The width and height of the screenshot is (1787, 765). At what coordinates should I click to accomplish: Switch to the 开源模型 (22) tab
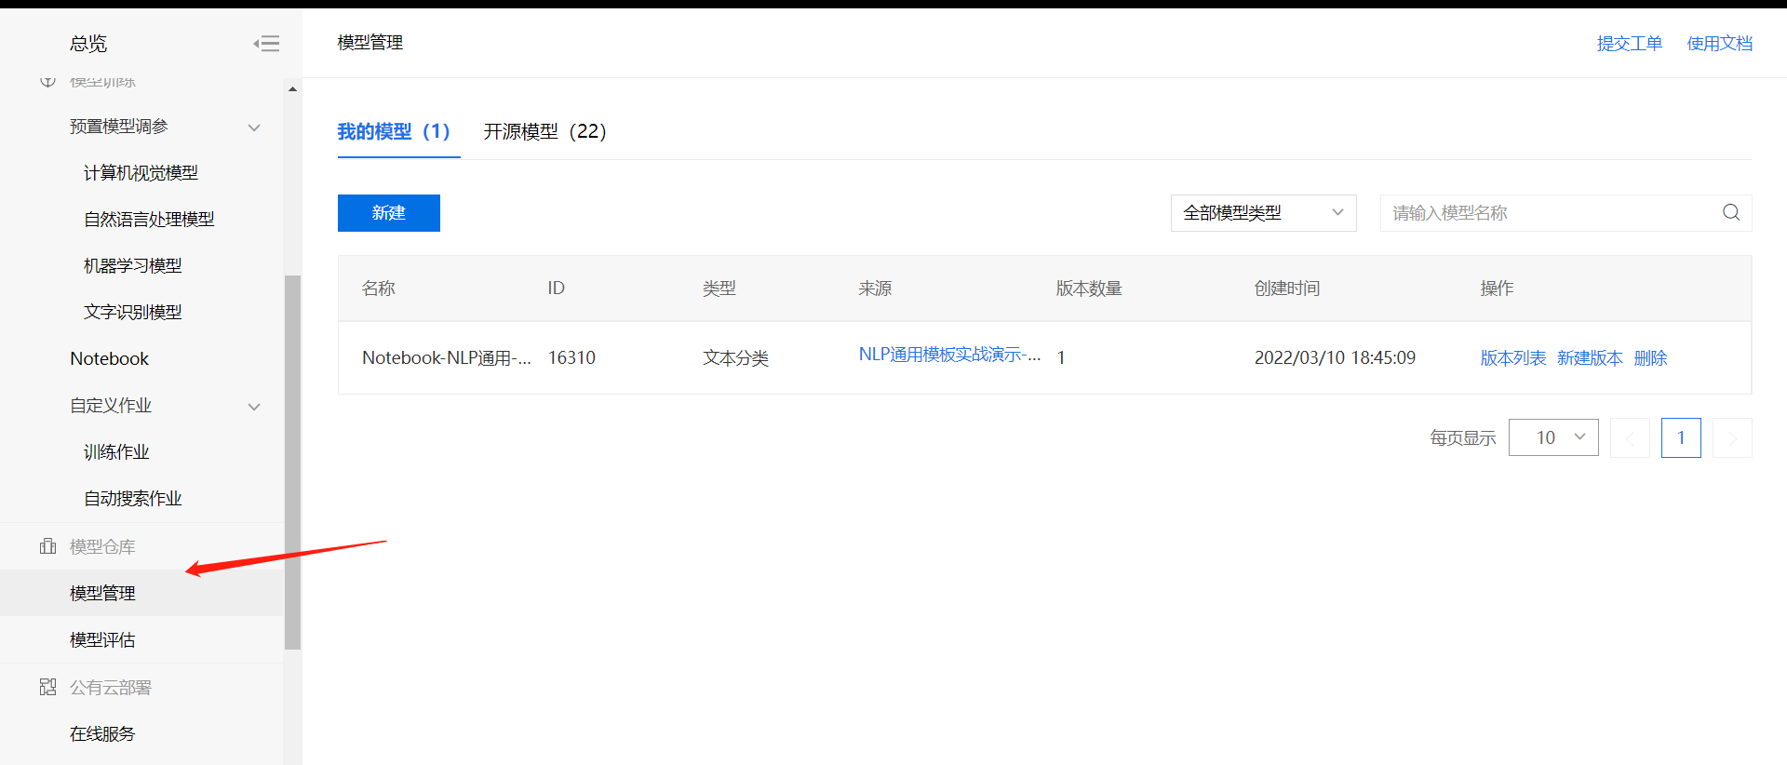pyautogui.click(x=545, y=131)
